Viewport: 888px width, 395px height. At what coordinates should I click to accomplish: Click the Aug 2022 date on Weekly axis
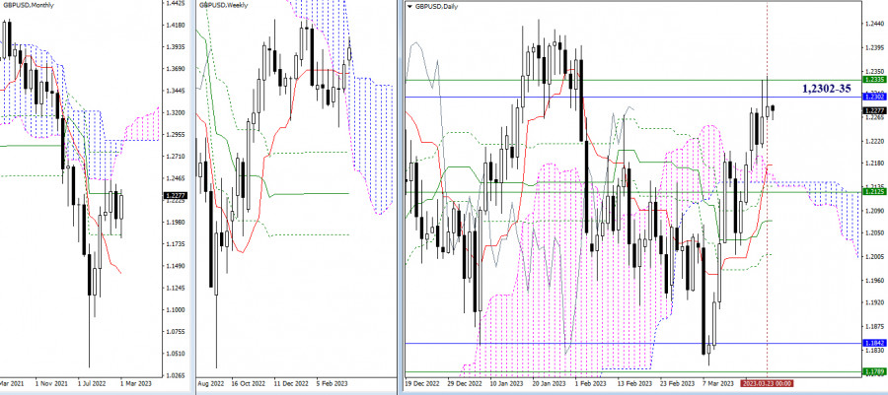(x=211, y=383)
